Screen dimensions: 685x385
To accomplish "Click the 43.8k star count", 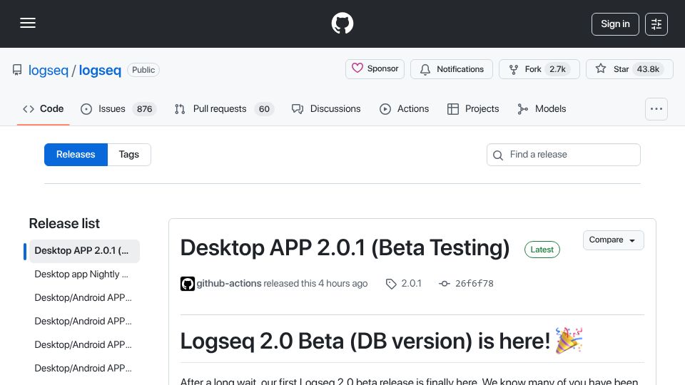I will (648, 69).
